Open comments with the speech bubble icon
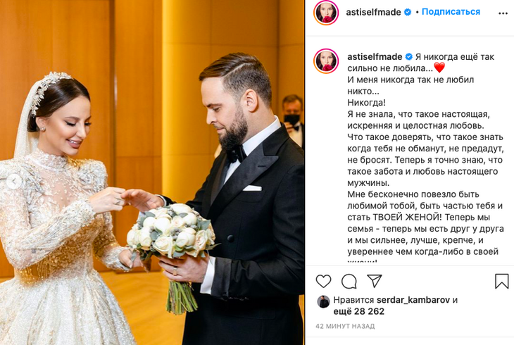 [x=349, y=282]
